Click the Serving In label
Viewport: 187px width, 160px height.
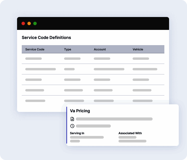click(77, 133)
